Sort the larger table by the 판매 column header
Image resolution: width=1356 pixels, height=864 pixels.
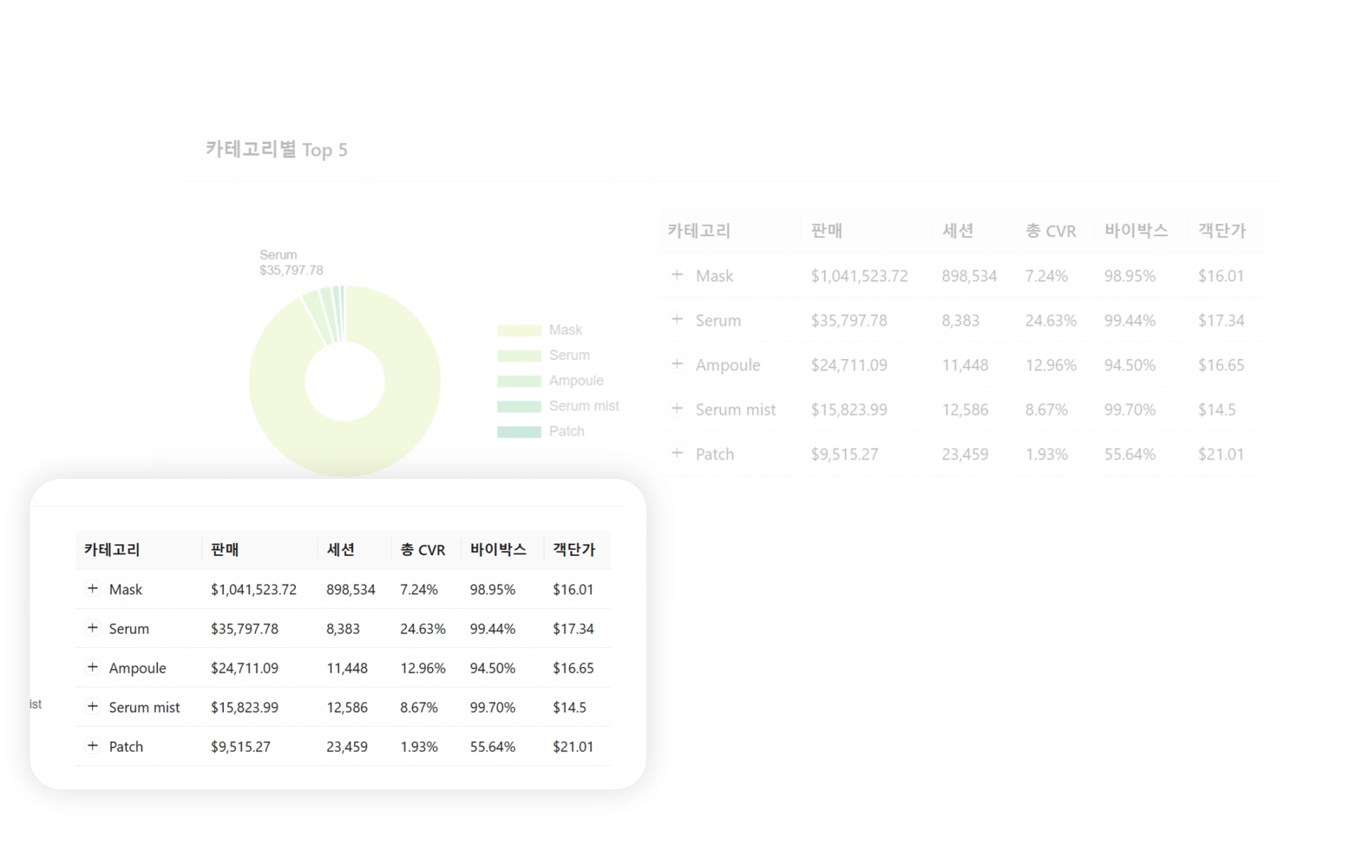tap(826, 231)
